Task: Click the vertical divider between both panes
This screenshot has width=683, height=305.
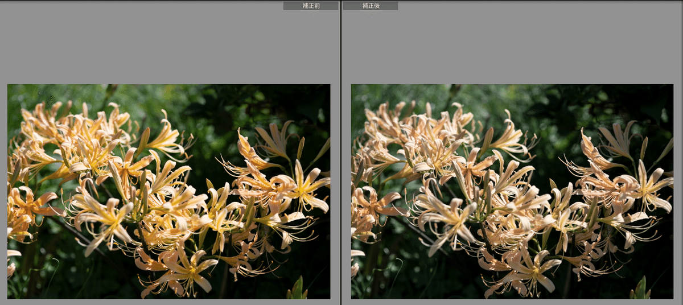Action: pos(340,152)
